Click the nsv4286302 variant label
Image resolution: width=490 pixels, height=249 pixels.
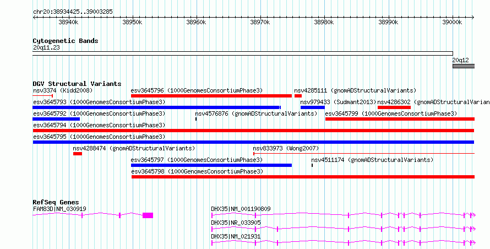click(434, 102)
